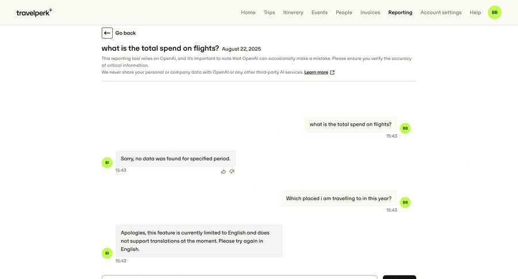The height and width of the screenshot is (279, 518).
Task: Open the People page
Action: point(344,12)
